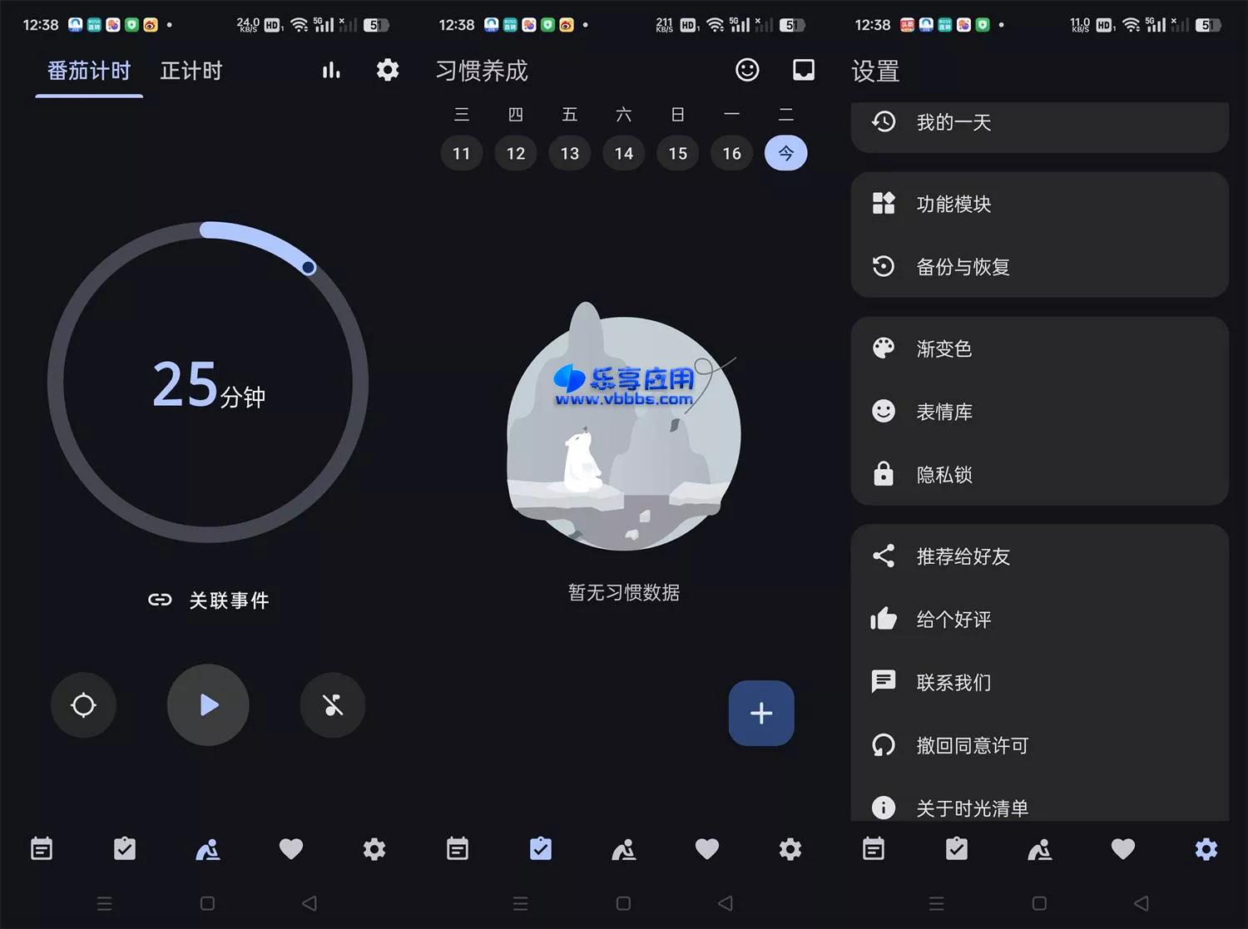Tap 给个好评 in the settings list
This screenshot has height=929, width=1248.
pos(954,619)
